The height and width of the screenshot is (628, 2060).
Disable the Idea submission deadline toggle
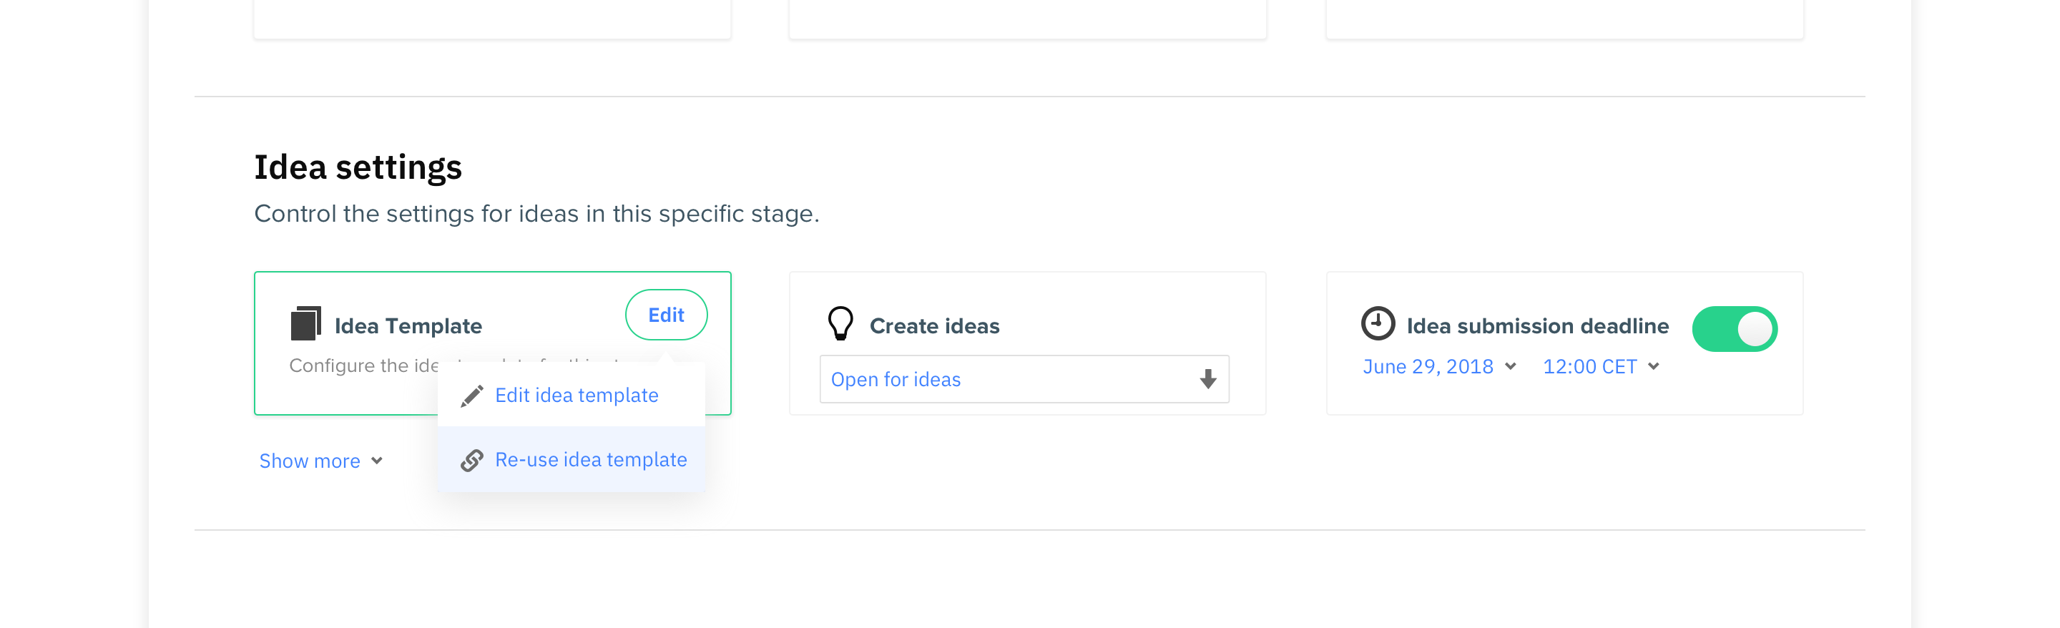1734,329
